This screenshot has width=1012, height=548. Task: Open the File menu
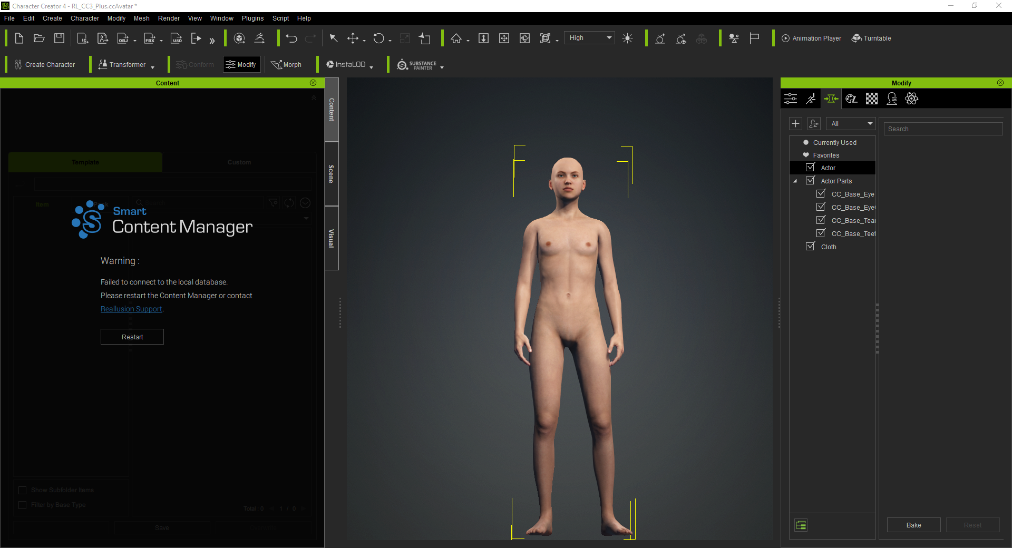coord(9,18)
